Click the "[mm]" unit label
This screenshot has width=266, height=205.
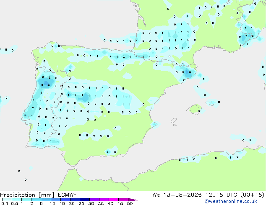pyautogui.click(x=46, y=195)
